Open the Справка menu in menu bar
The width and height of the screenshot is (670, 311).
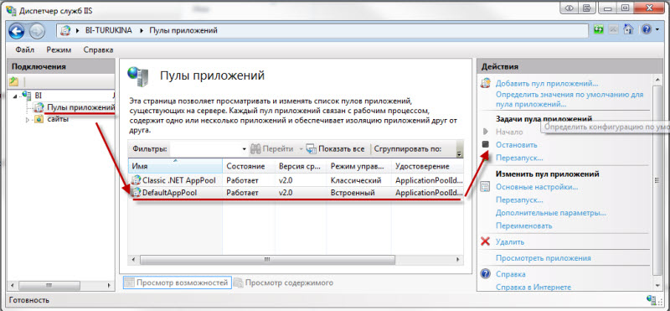(98, 50)
